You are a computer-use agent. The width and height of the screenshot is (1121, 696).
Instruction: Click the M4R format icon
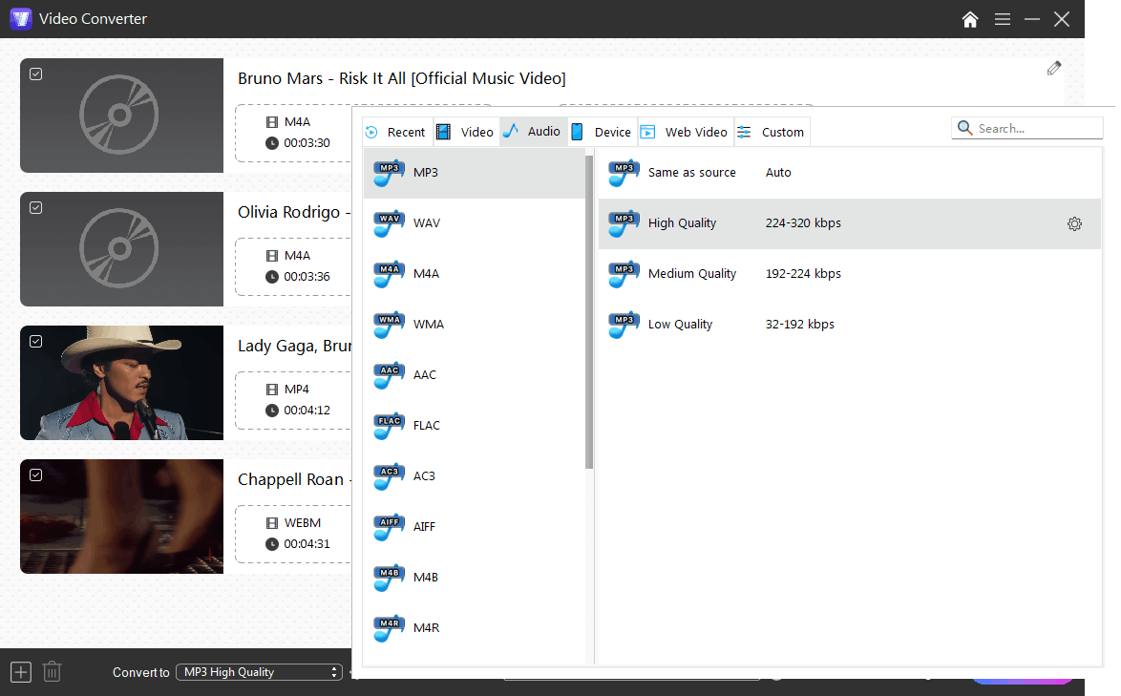[x=389, y=628]
